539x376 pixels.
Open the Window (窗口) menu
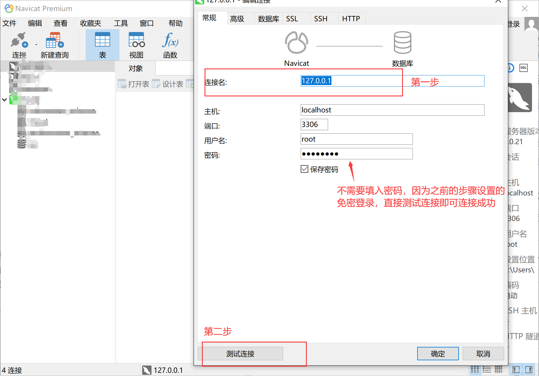tap(147, 23)
